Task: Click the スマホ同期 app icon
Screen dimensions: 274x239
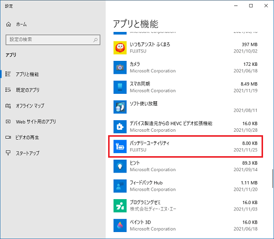Action: 120,87
